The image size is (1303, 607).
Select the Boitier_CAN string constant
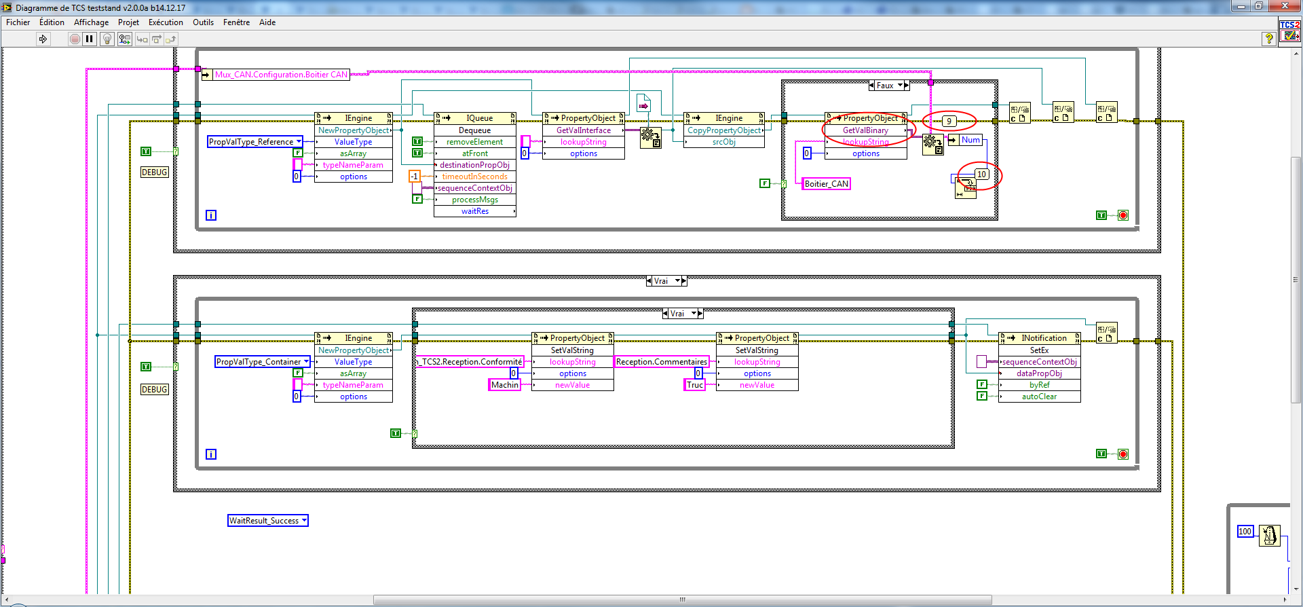[826, 183]
